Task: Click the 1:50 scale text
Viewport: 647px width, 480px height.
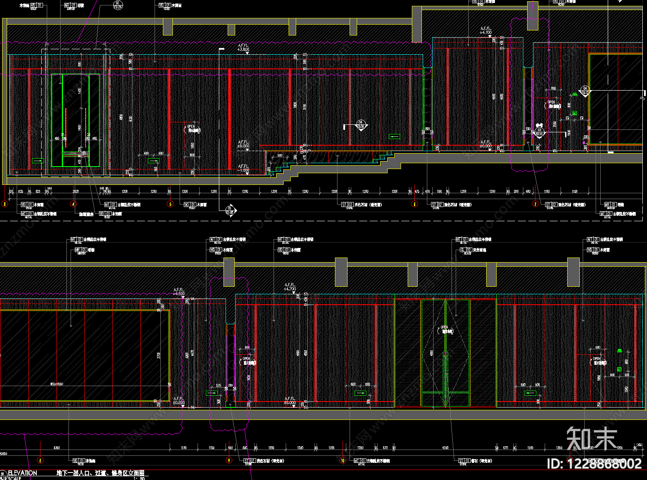Action: point(139,478)
